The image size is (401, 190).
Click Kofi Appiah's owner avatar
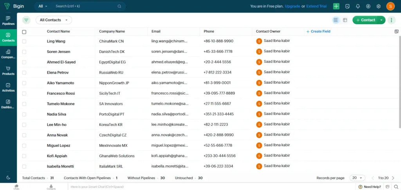(x=259, y=156)
